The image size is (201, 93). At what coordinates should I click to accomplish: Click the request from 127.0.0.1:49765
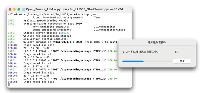pos(70,60)
